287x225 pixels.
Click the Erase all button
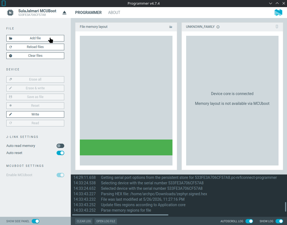[x=35, y=79]
